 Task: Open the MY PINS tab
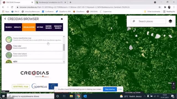(x=40, y=27)
